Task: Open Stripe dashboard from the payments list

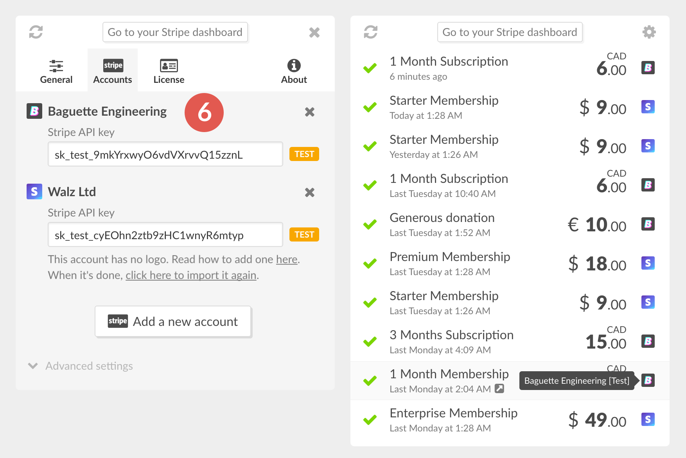Action: coord(510,32)
